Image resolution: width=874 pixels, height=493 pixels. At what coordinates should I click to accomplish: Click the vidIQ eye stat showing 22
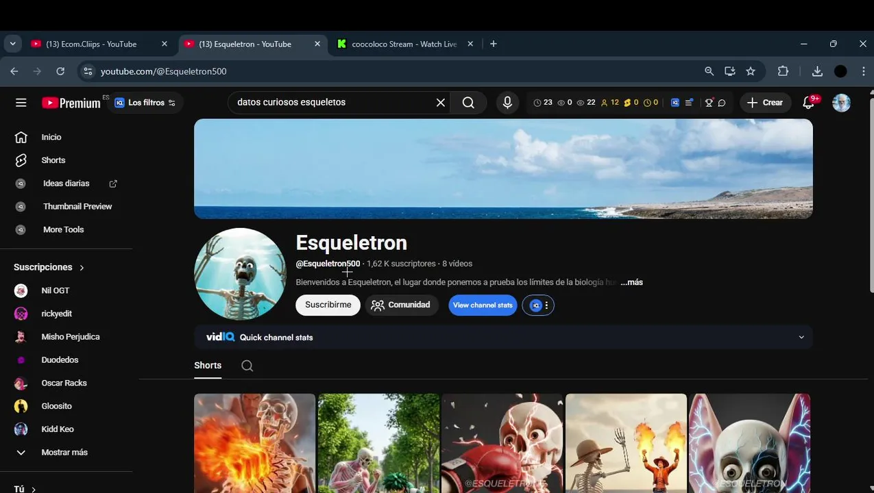point(586,103)
